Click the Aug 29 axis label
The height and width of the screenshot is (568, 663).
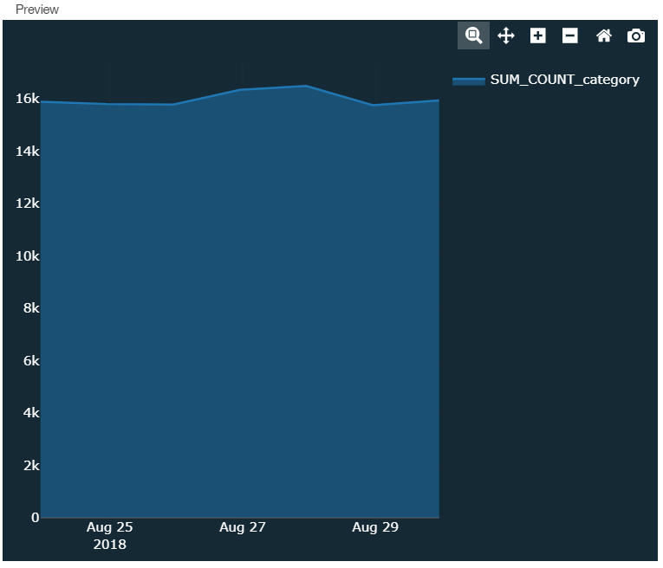[375, 527]
